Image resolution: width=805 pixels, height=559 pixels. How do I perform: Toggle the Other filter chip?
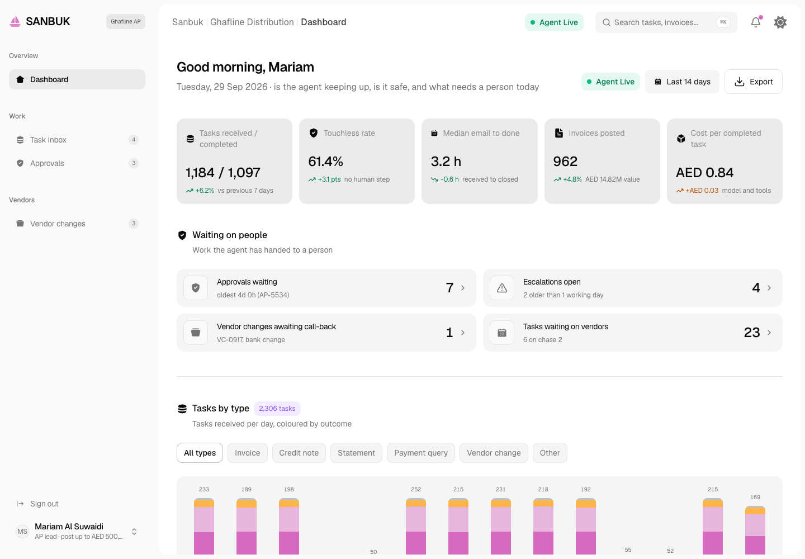550,453
